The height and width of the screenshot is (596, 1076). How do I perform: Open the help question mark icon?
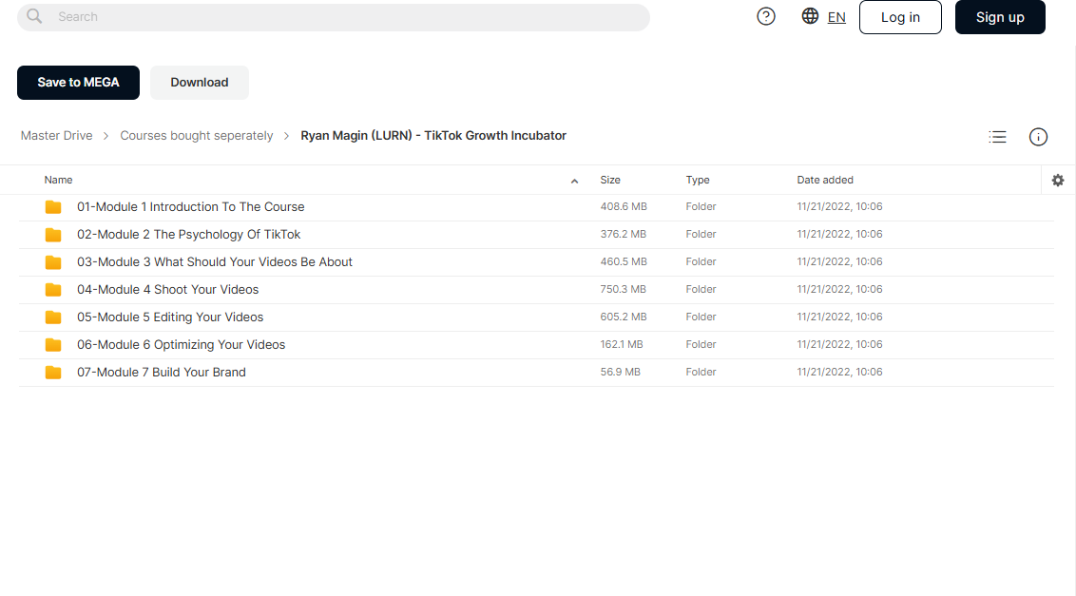pos(766,16)
